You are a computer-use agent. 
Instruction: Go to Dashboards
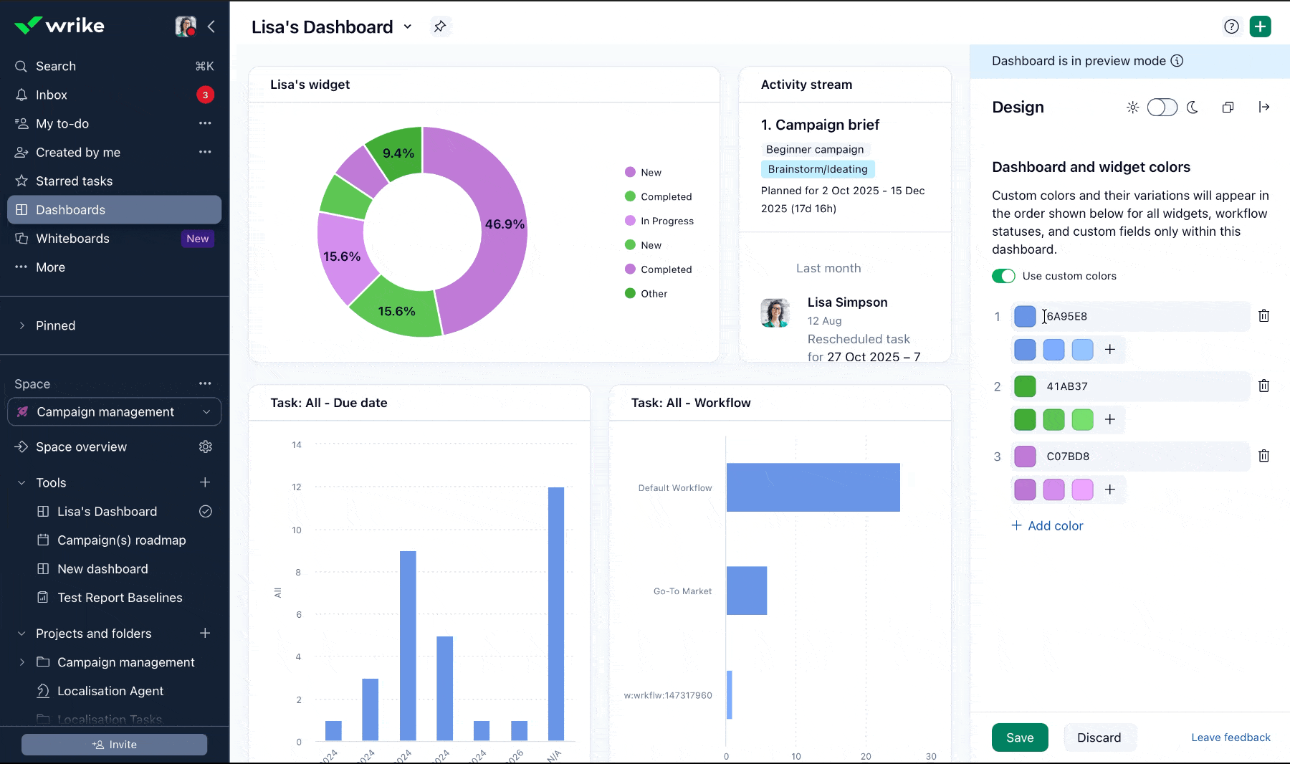click(115, 209)
